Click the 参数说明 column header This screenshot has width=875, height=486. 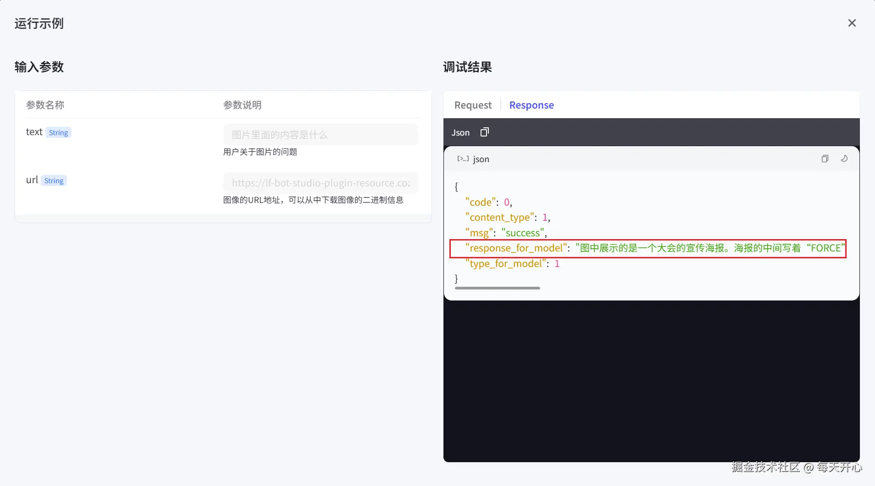click(x=242, y=105)
